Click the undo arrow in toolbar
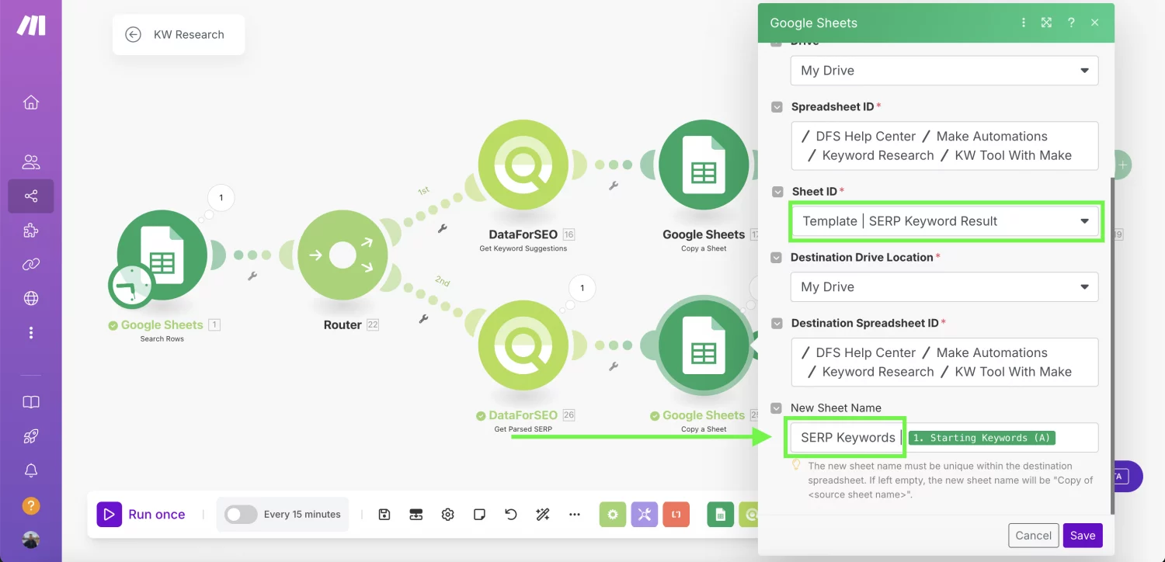1165x562 pixels. tap(511, 514)
